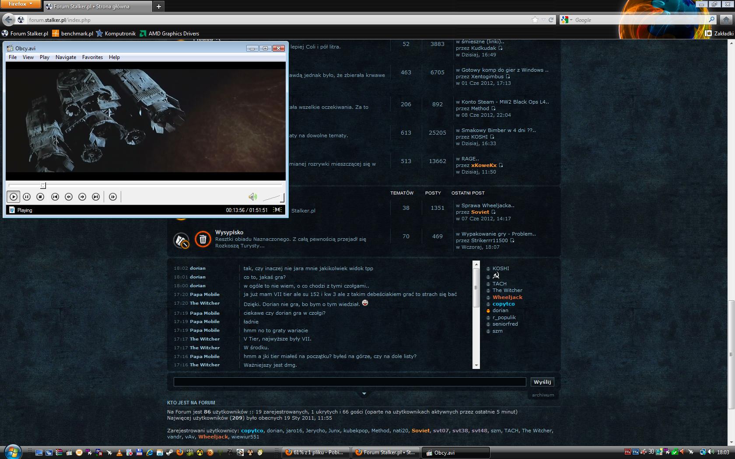Mute the media player speaker icon
The height and width of the screenshot is (459, 735).
(x=252, y=197)
